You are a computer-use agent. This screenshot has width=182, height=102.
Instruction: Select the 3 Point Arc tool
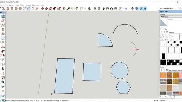click(x=33, y=8)
